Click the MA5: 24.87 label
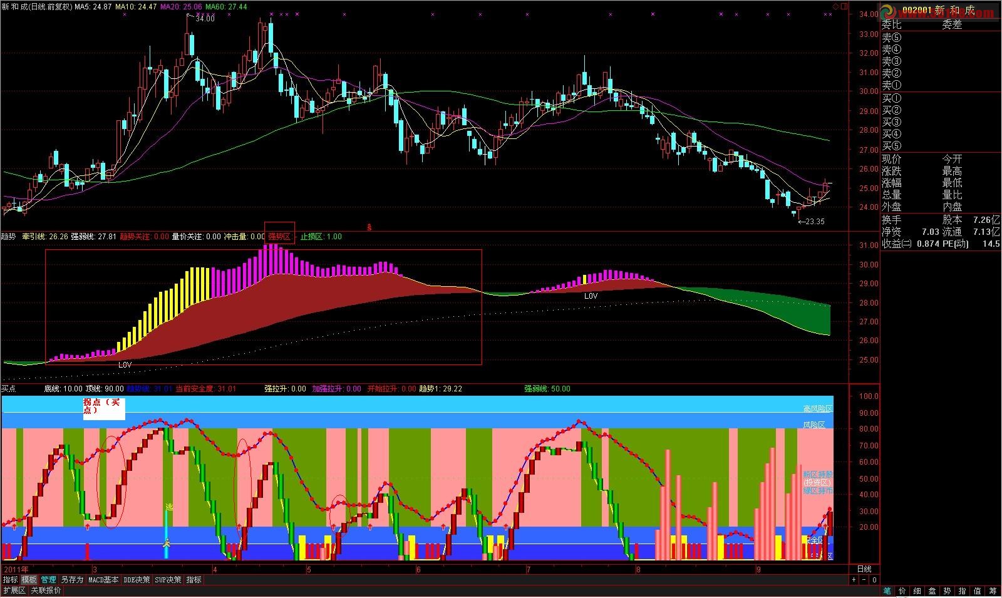The width and height of the screenshot is (1002, 598). pos(93,7)
